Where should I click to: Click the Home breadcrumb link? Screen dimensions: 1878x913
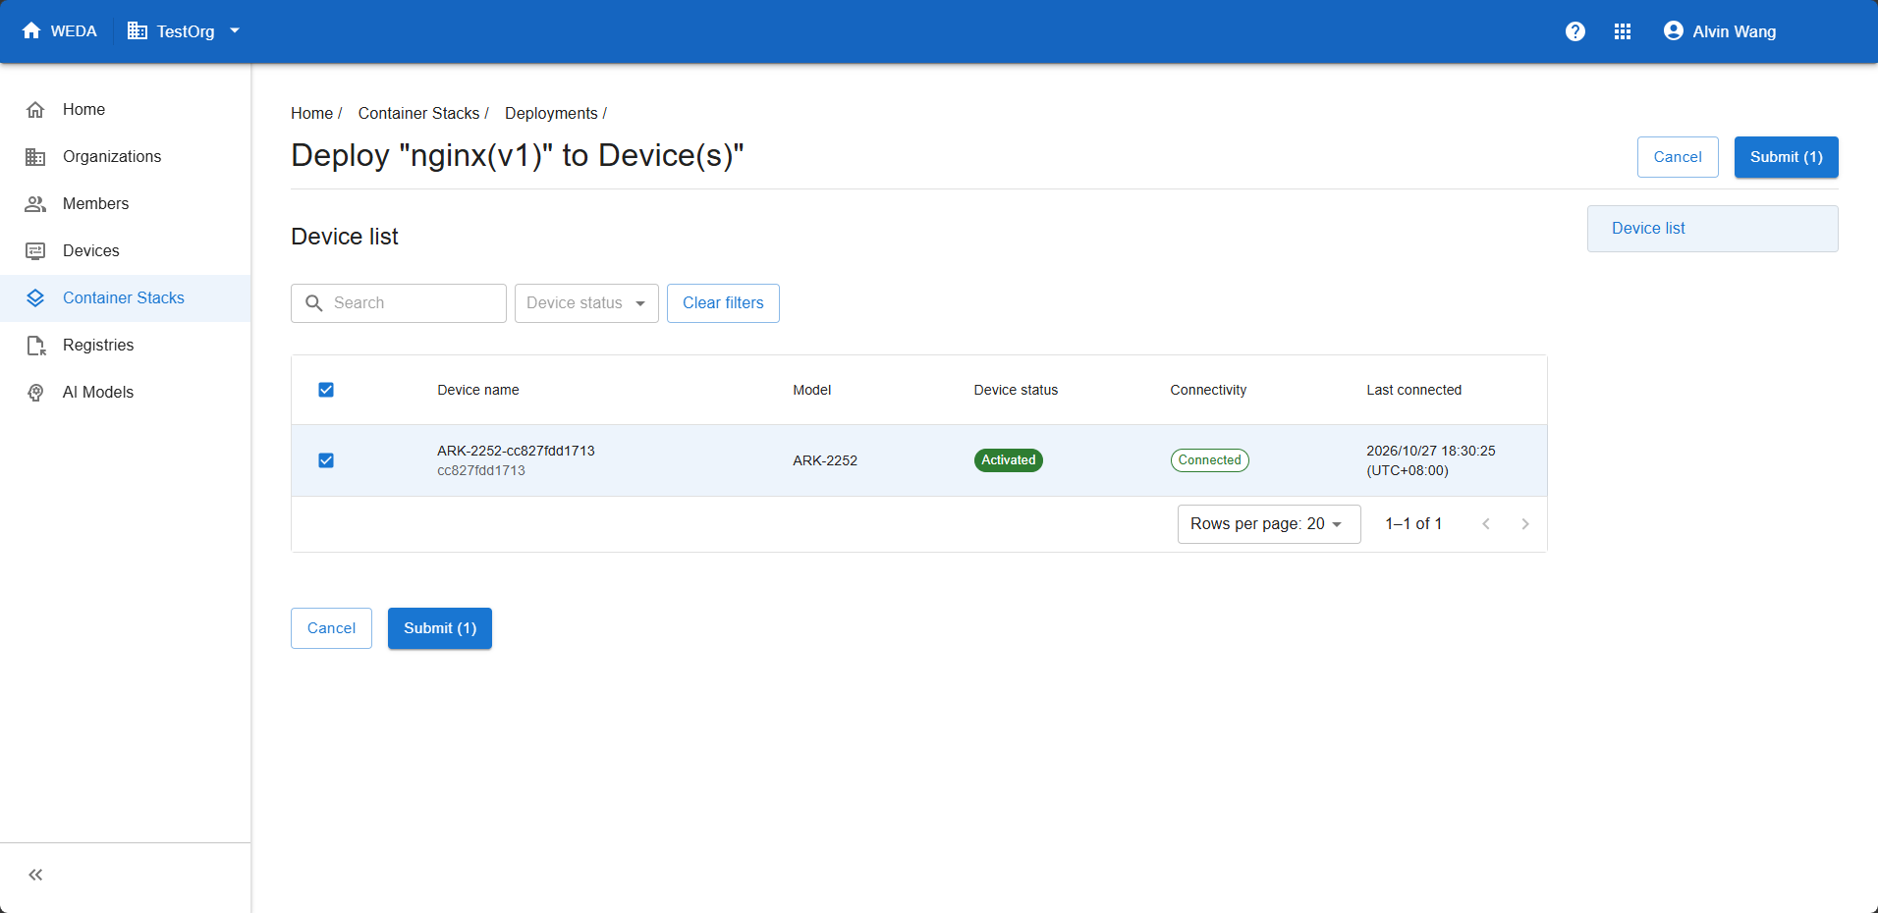tap(311, 114)
